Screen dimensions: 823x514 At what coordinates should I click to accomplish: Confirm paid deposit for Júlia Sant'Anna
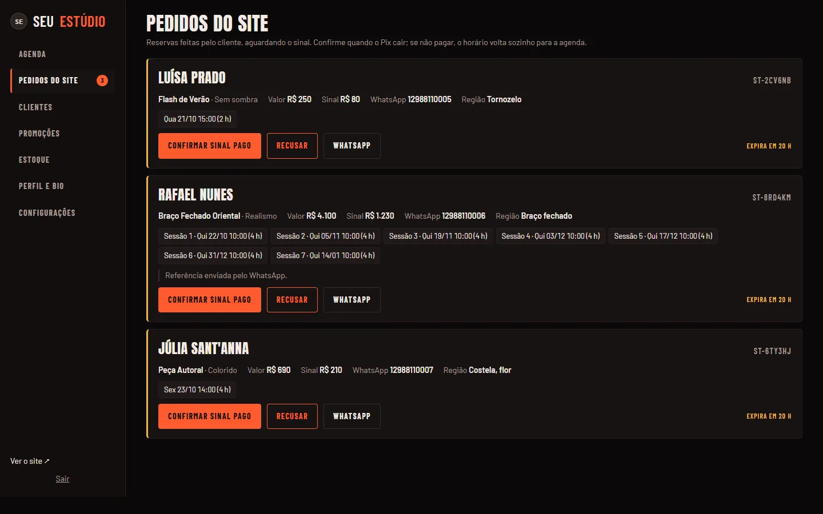[210, 416]
